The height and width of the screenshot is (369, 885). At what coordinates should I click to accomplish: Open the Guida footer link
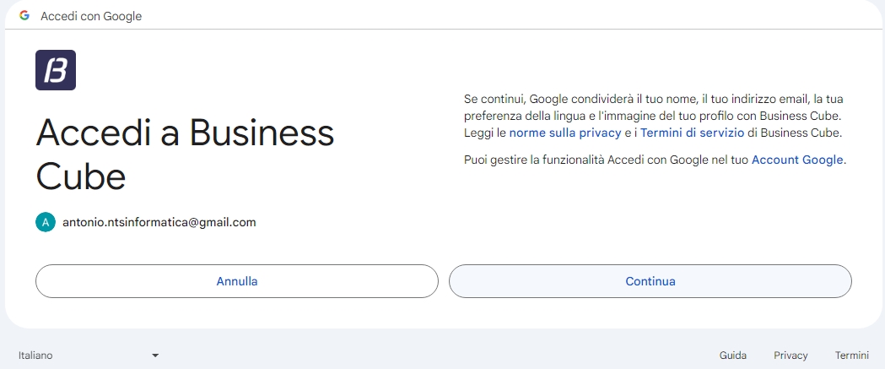[732, 355]
